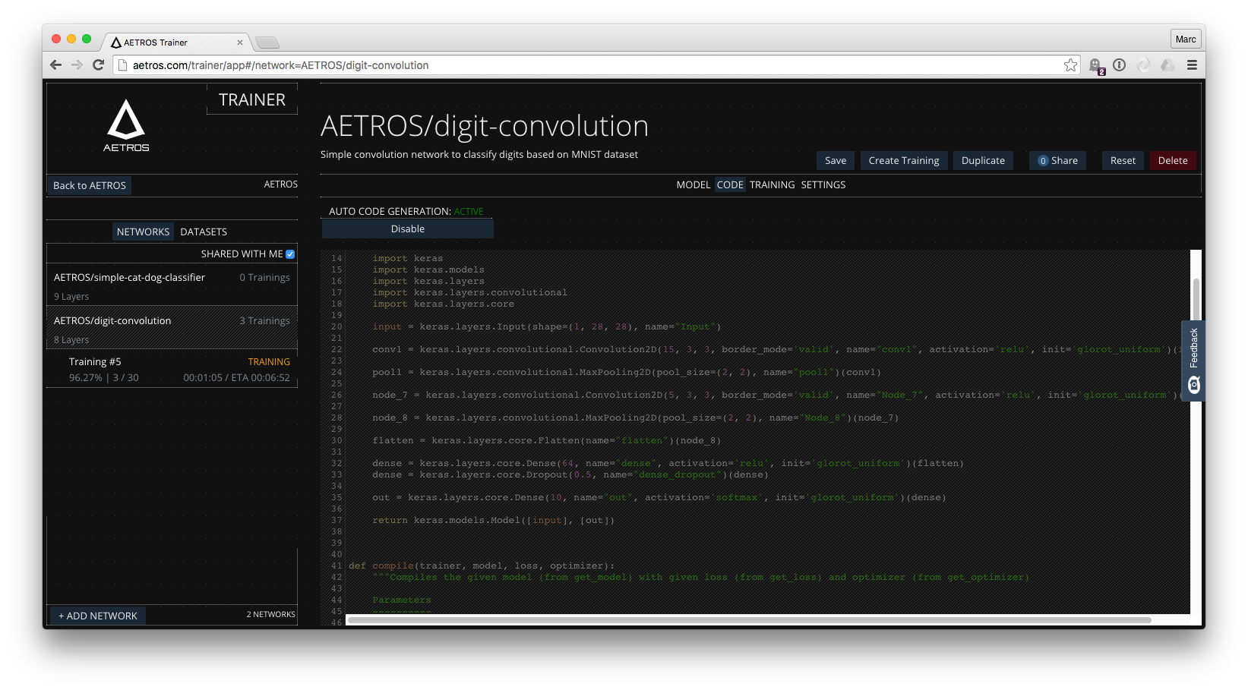Switch to DATASETS list tab

point(204,232)
